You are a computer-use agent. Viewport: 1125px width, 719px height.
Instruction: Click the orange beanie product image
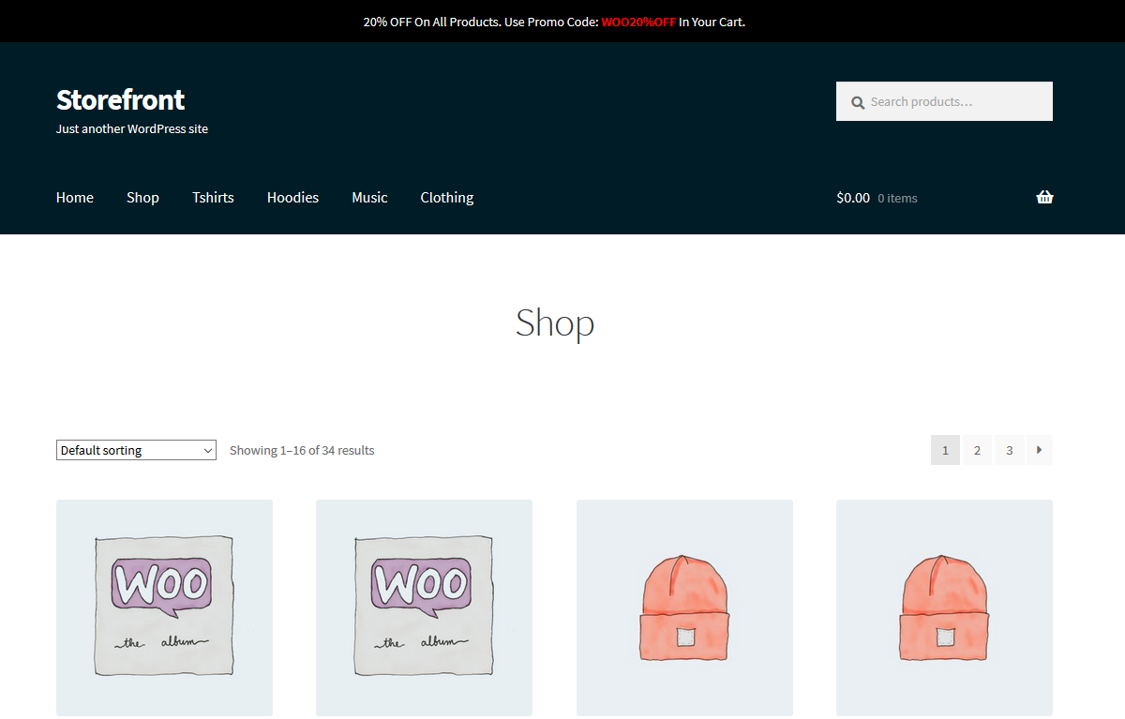(x=684, y=607)
